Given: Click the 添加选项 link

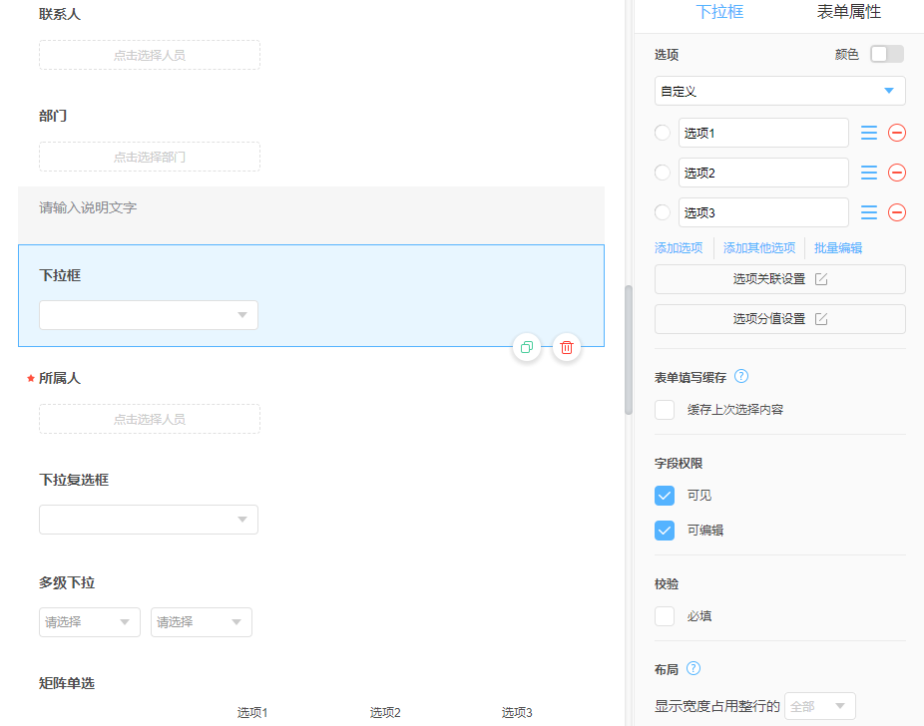Looking at the screenshot, I should click(679, 248).
